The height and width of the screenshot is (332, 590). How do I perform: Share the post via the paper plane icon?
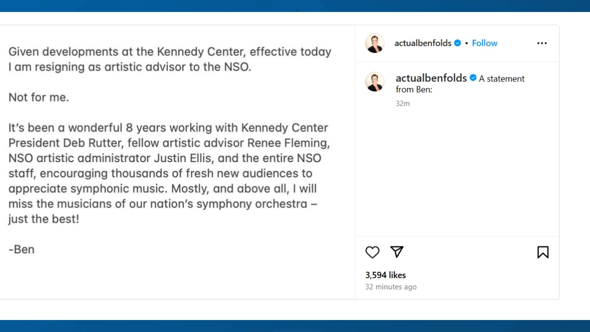397,252
